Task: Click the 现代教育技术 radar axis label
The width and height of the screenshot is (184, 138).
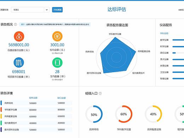Action: pos(138,73)
